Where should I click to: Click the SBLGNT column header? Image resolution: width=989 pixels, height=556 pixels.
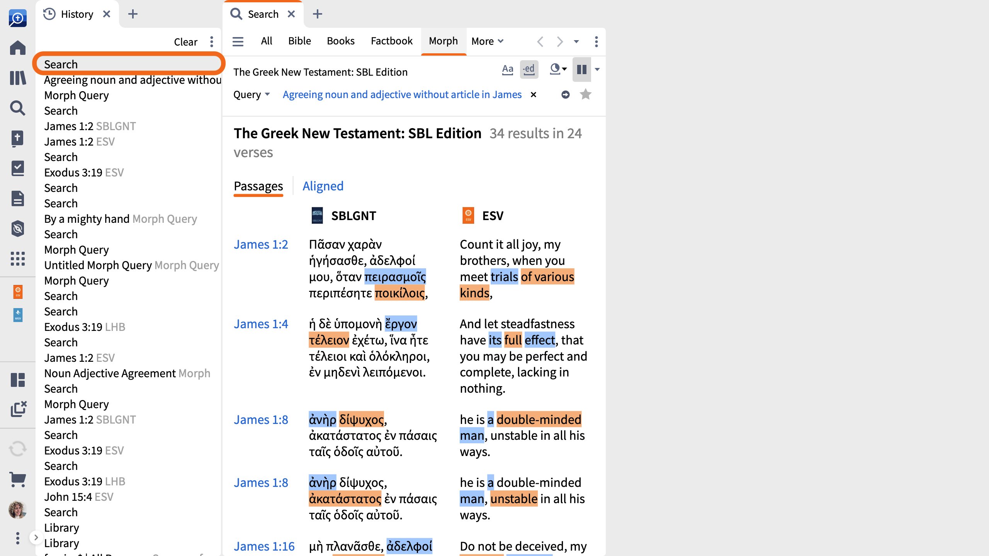coord(344,215)
